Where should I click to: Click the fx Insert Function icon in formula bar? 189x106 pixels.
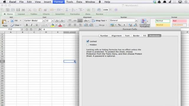[40, 29]
